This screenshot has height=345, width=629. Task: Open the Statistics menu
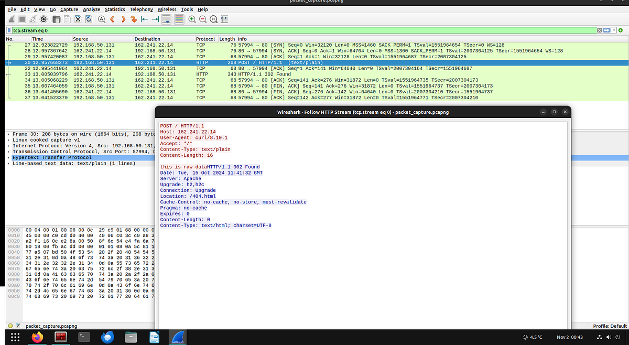pyautogui.click(x=115, y=9)
